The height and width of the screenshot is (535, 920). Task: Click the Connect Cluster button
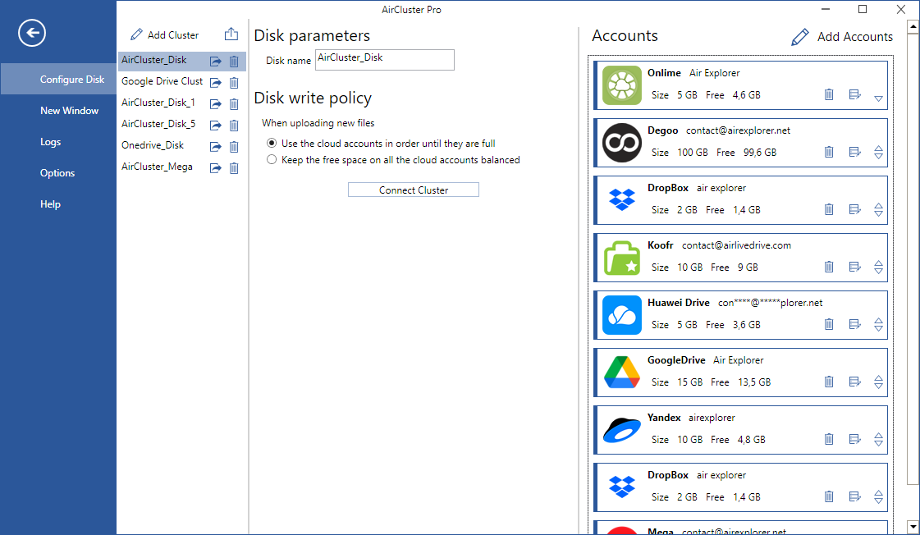pos(413,189)
